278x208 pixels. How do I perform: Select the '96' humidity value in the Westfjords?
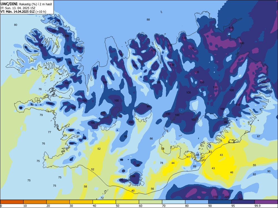tap(26, 47)
